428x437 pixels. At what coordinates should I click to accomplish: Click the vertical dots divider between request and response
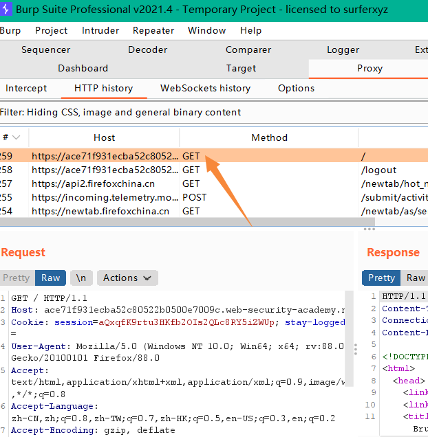pyautogui.click(x=356, y=349)
